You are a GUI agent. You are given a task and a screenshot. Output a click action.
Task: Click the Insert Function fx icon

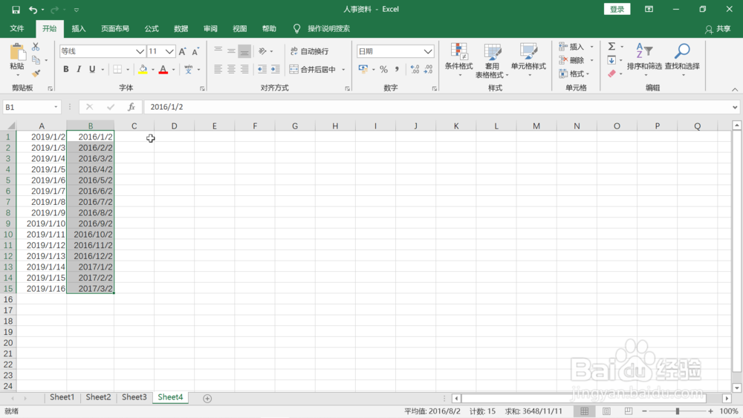[132, 107]
